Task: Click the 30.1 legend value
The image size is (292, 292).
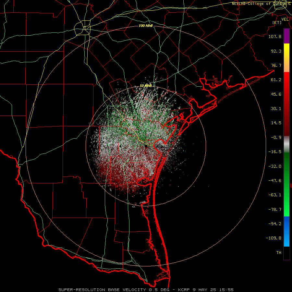Action: 276,109
